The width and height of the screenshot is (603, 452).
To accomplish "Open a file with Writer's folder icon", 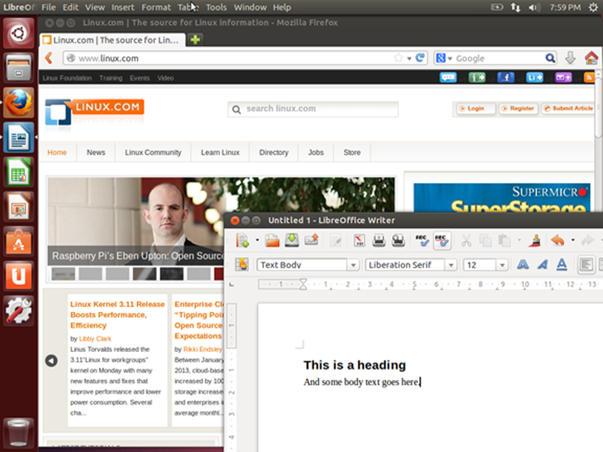I will point(272,241).
